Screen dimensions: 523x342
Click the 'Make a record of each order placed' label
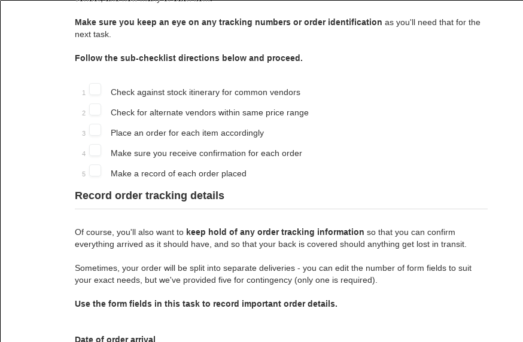click(x=178, y=173)
